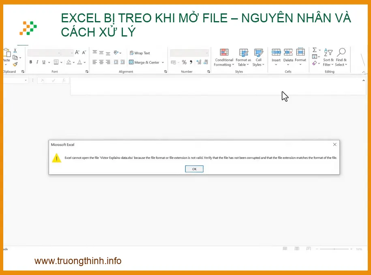Open the Merge & Center dropdown arrow
Screen dimensions: 371x275
(x=163, y=62)
